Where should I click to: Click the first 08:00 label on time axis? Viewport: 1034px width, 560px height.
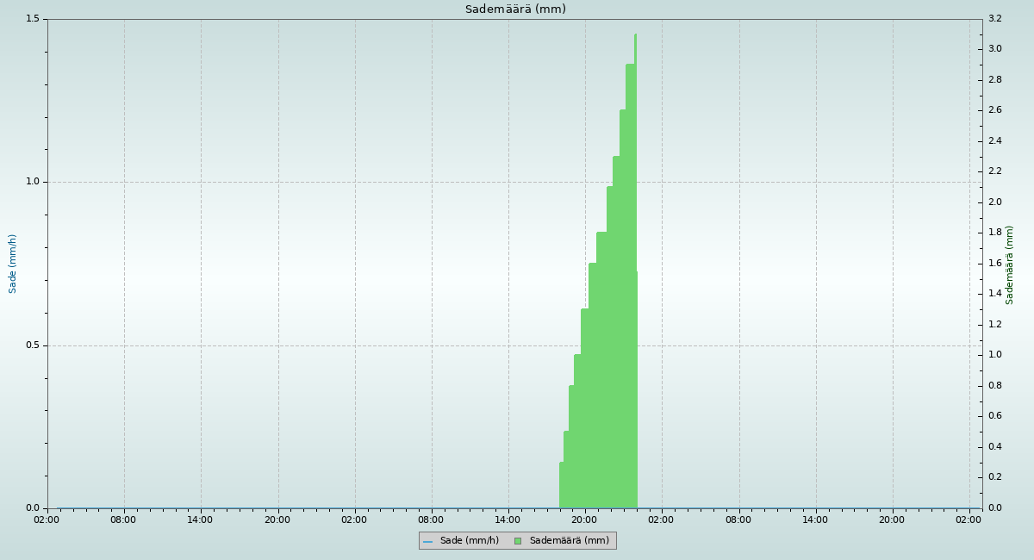(x=123, y=520)
